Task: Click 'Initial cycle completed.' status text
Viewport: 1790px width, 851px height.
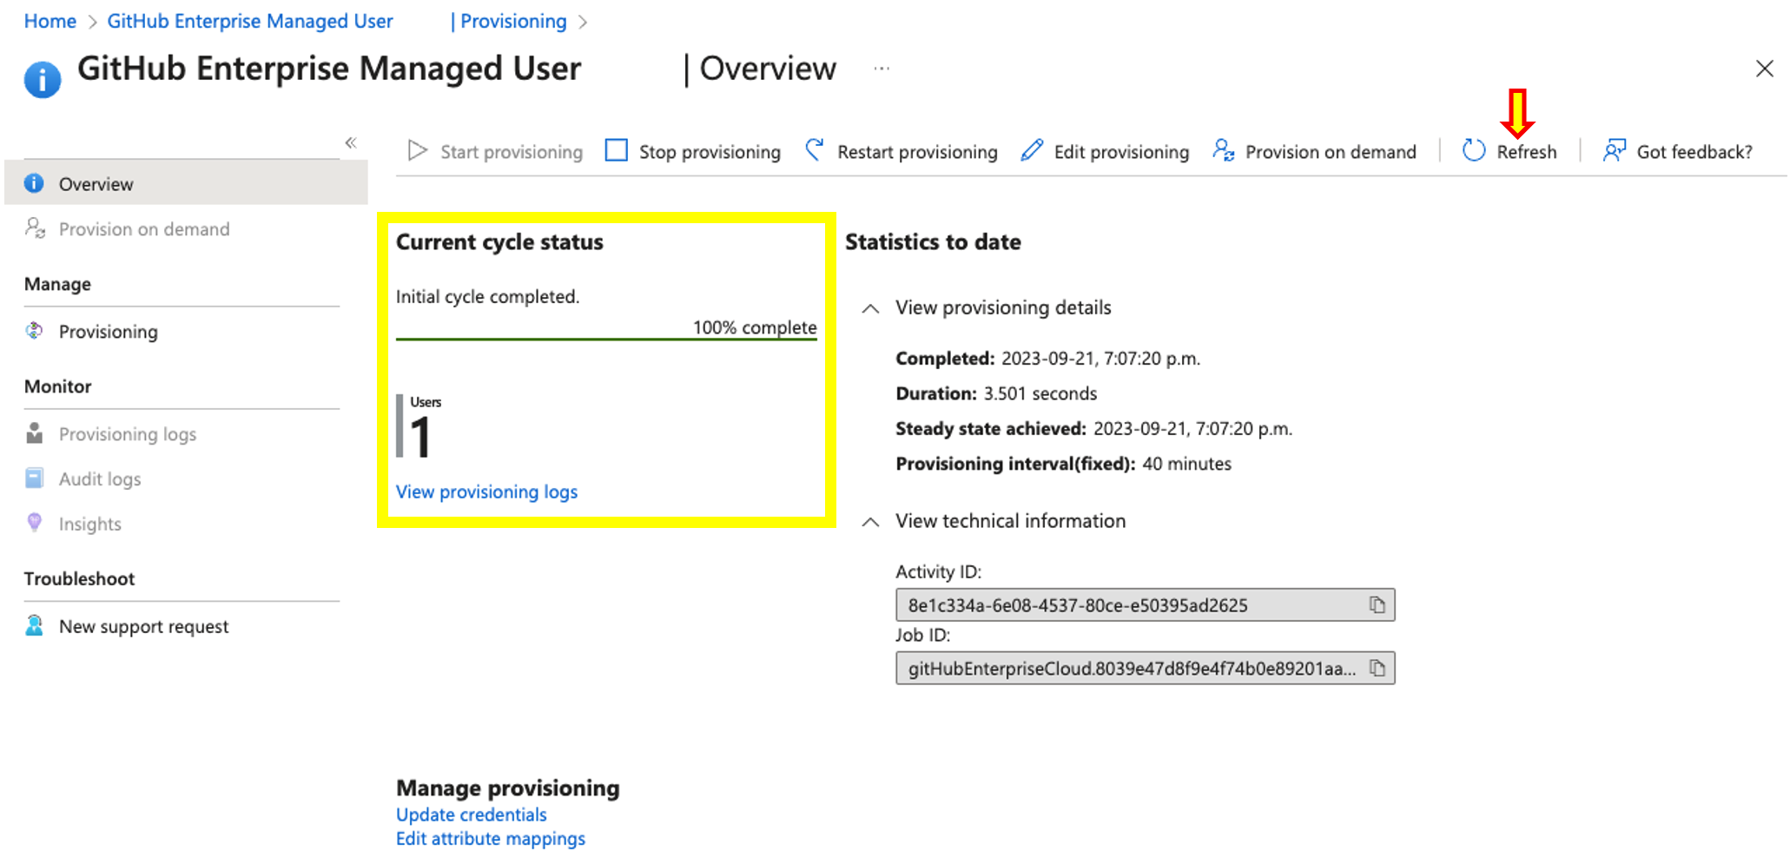Action: click(487, 296)
